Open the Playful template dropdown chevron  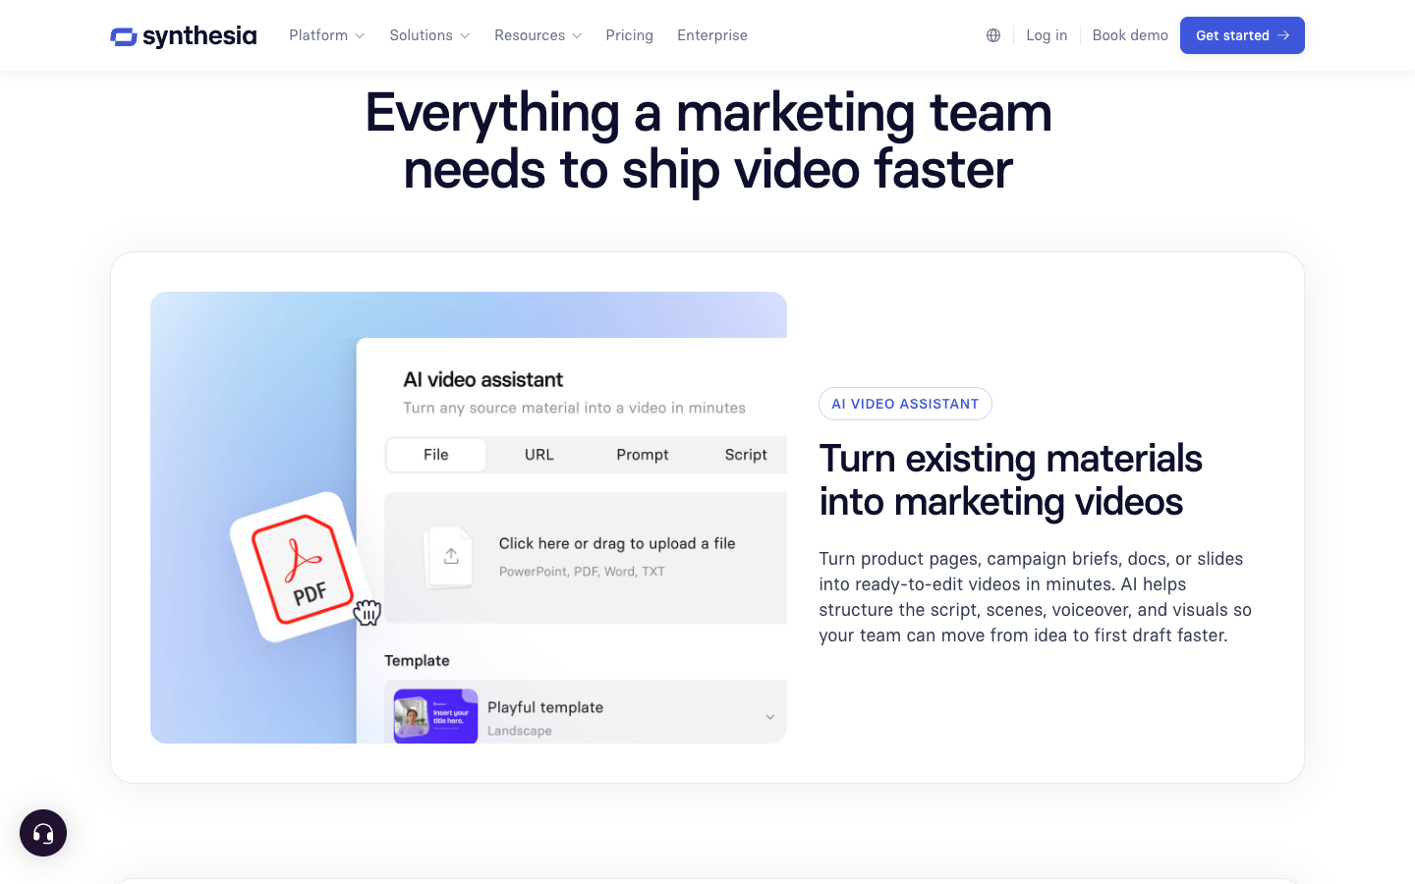tap(770, 717)
